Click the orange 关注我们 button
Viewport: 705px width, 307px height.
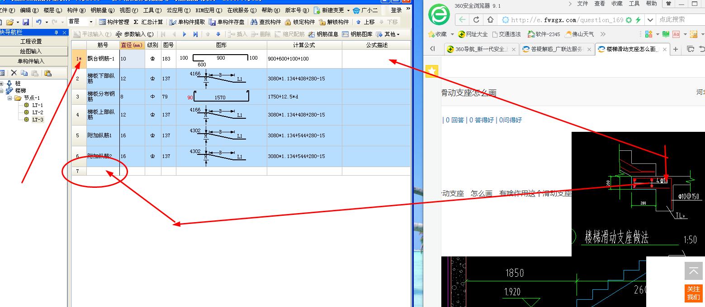pos(694,293)
